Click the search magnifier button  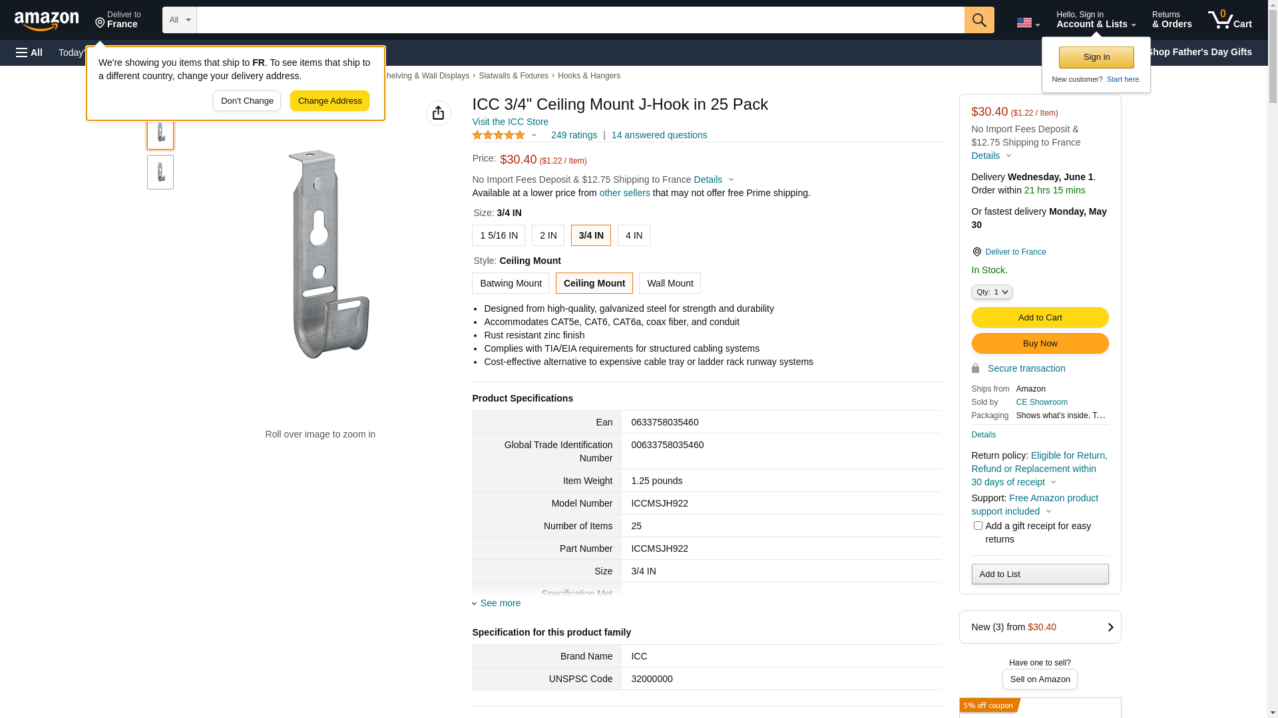[979, 20]
